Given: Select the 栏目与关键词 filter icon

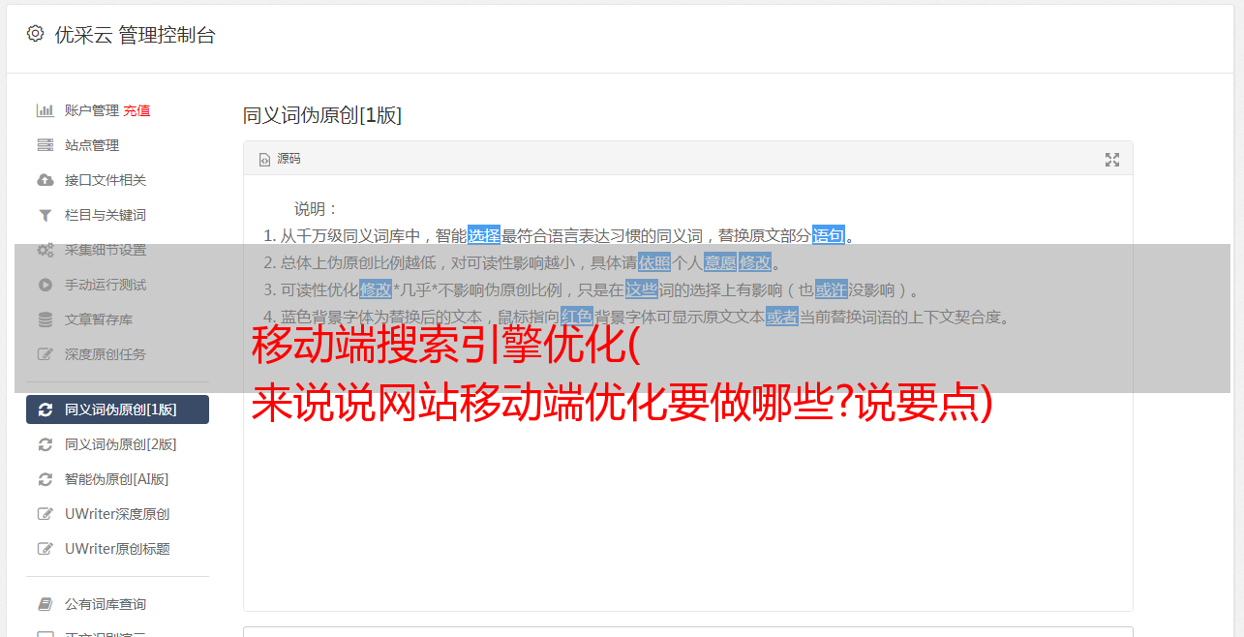Looking at the screenshot, I should tap(45, 215).
